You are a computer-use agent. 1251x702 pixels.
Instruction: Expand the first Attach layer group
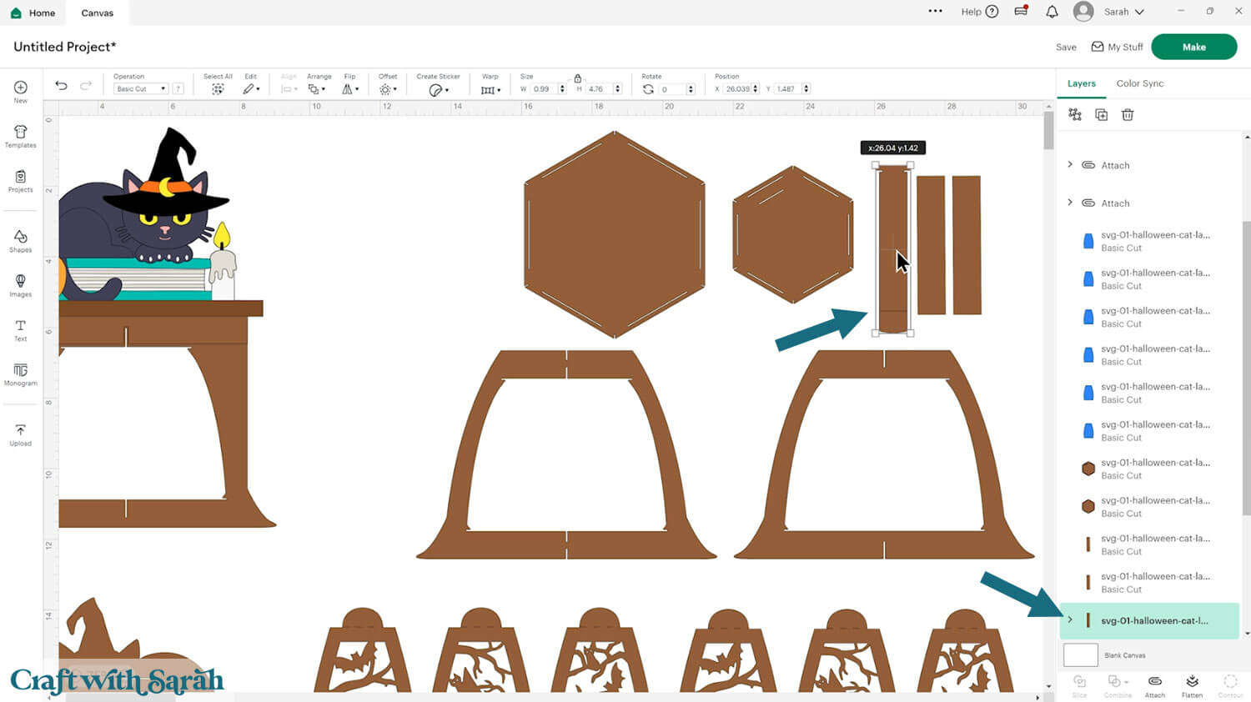tap(1070, 165)
